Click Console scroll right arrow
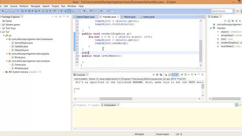 [199, 99]
